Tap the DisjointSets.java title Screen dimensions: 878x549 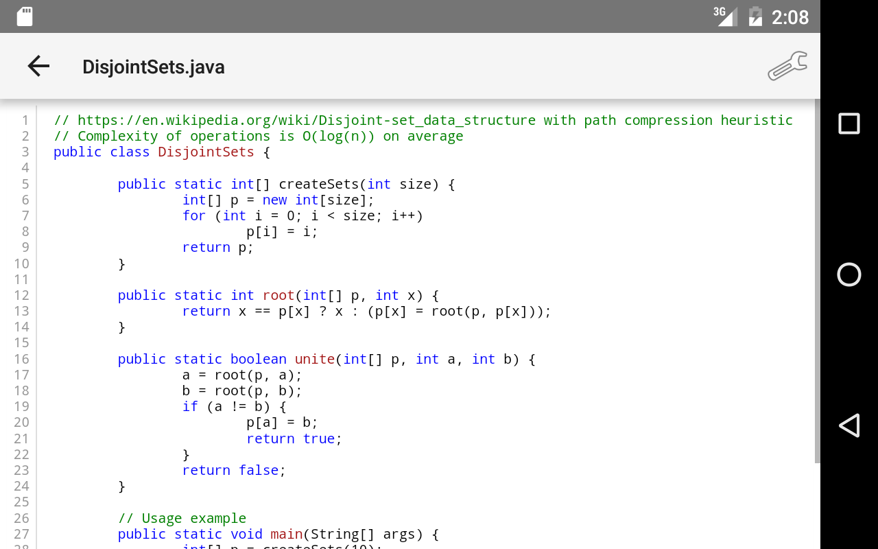click(x=154, y=67)
